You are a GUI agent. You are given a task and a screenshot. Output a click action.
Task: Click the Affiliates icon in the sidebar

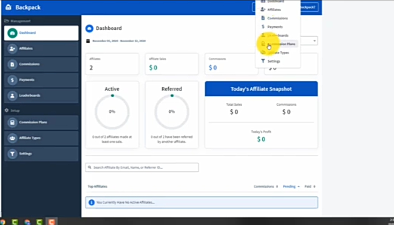point(12,49)
